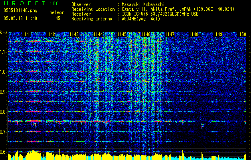Click the Ogata-vill. Akita-Pref. JAPAN location text
The image size is (251, 160).
point(178,9)
